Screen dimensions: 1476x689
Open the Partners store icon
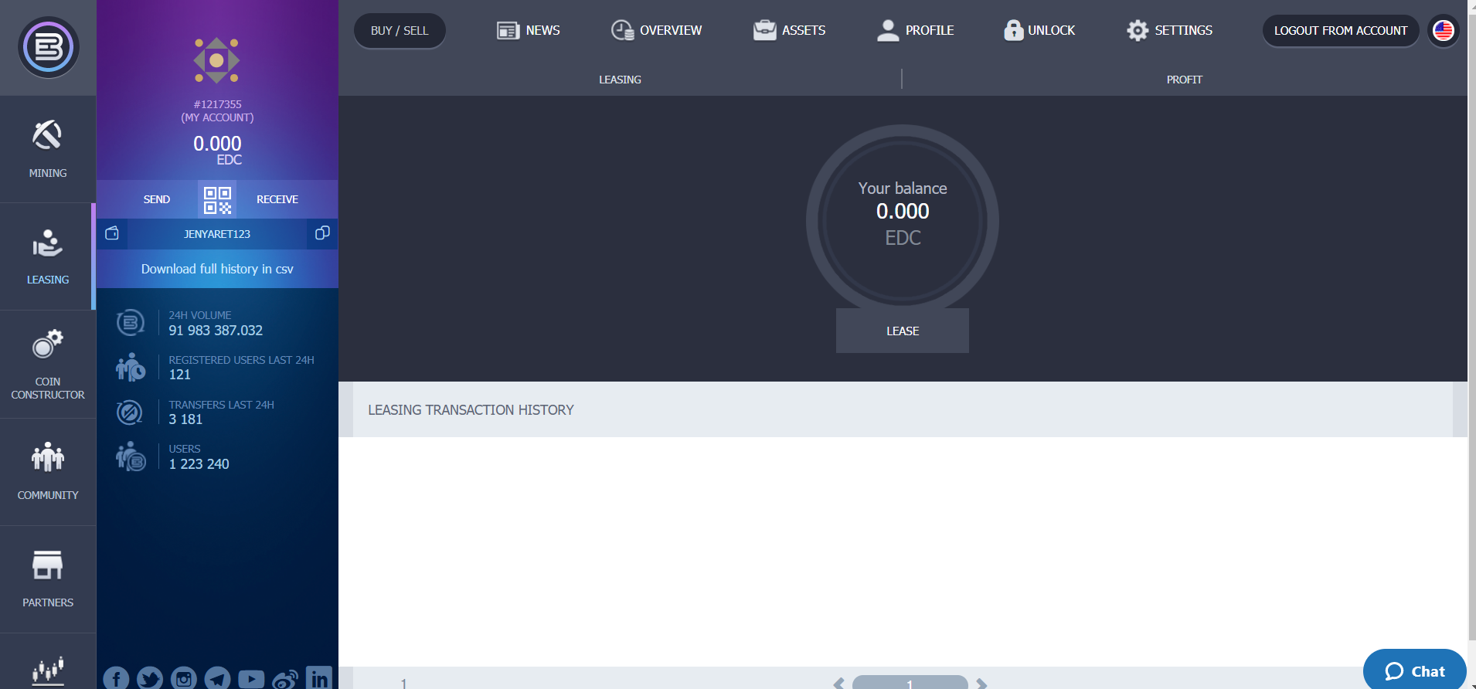[47, 565]
